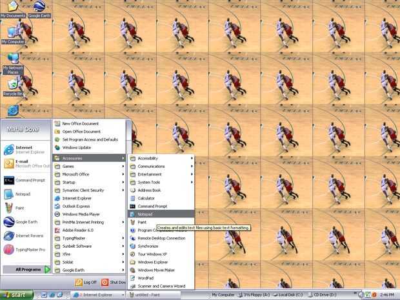Click the Log Off button
The width and height of the screenshot is (400, 300).
click(86, 282)
